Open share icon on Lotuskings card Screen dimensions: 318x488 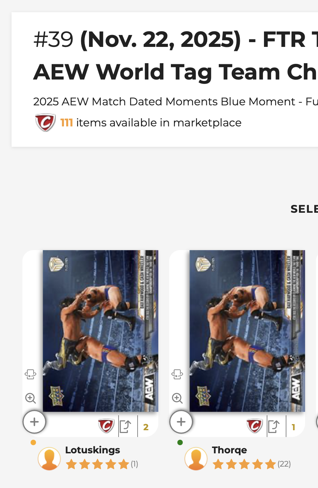pyautogui.click(x=126, y=426)
